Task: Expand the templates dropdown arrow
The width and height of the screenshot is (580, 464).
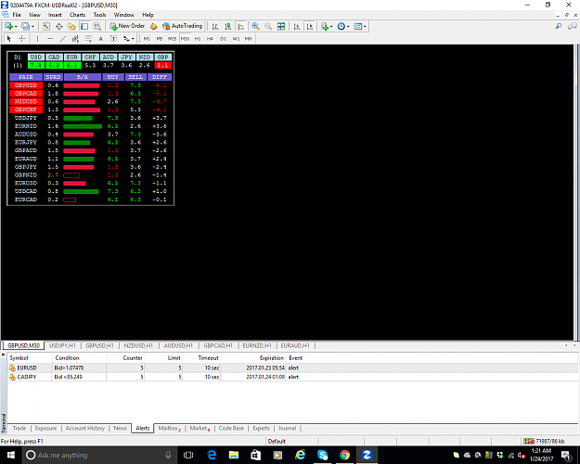Action: (365, 26)
